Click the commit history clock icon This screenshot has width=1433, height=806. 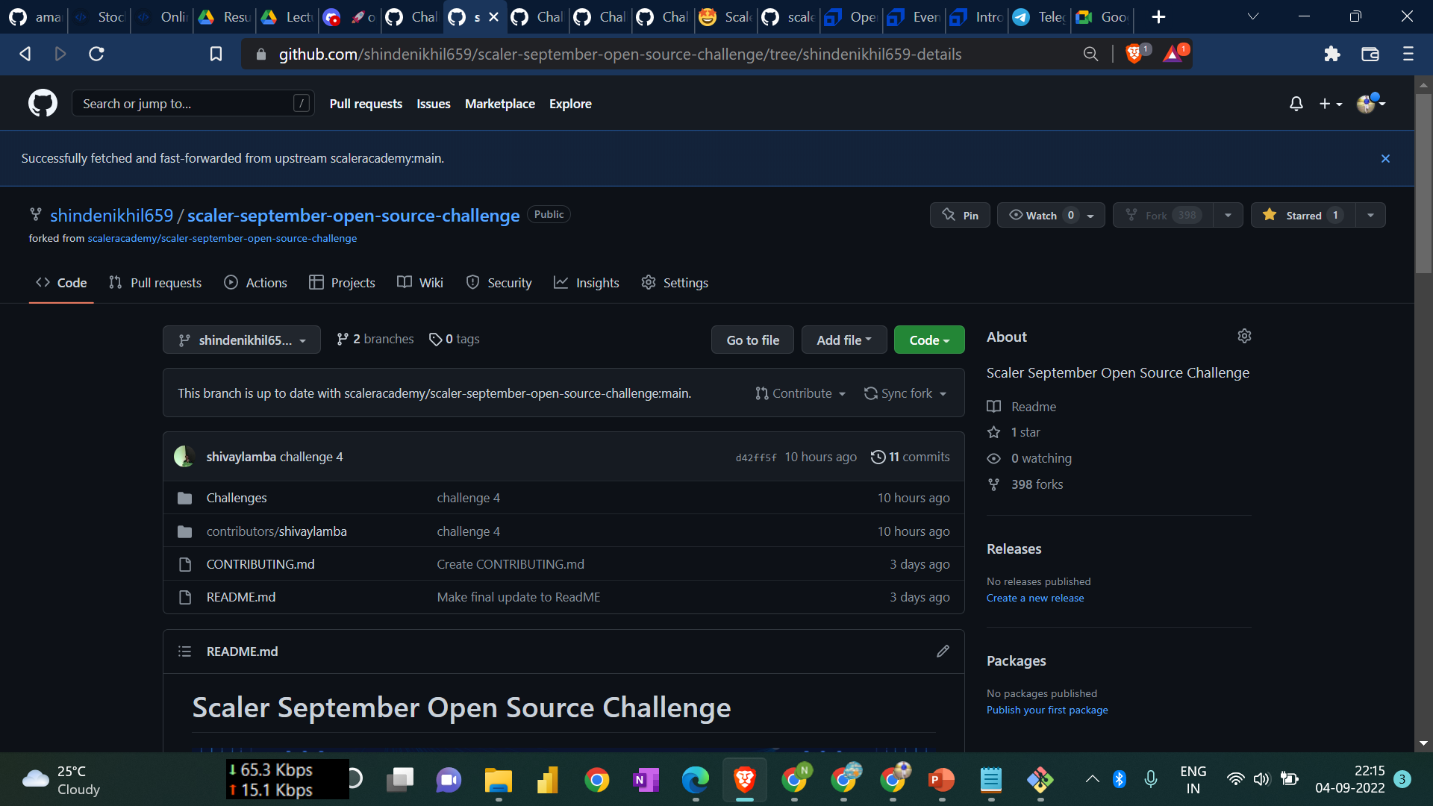(x=878, y=457)
